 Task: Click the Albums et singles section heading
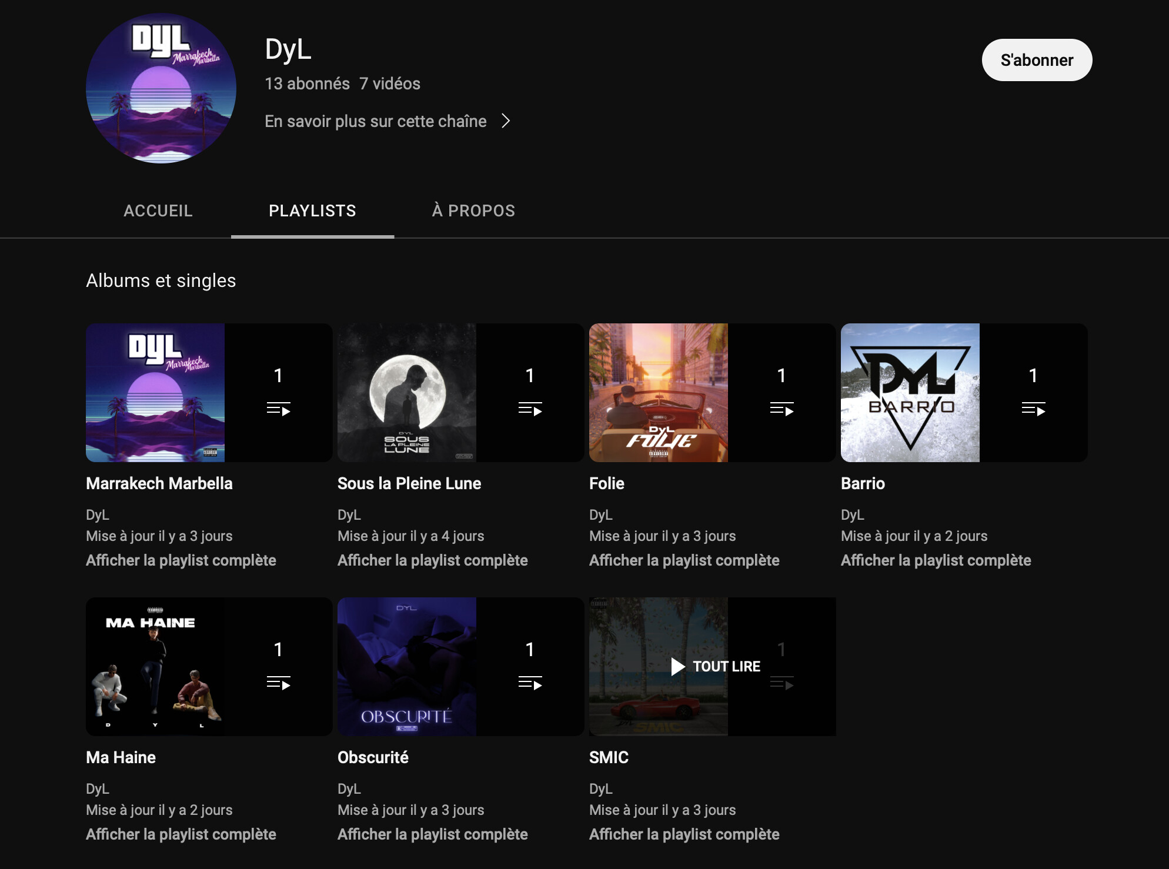tap(161, 280)
